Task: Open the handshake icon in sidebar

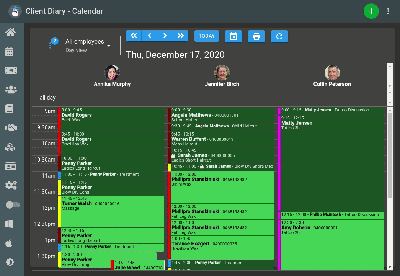Action: pos(11,128)
